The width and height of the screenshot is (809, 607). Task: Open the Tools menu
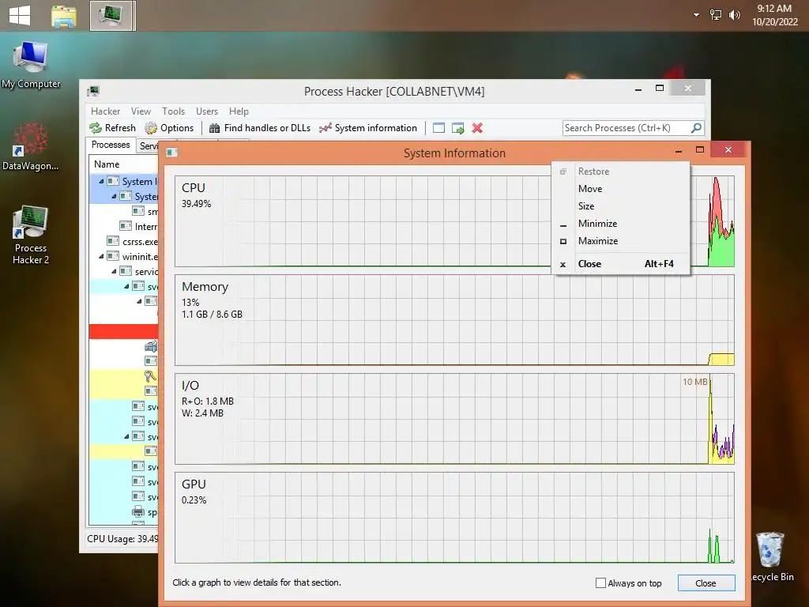[173, 111]
